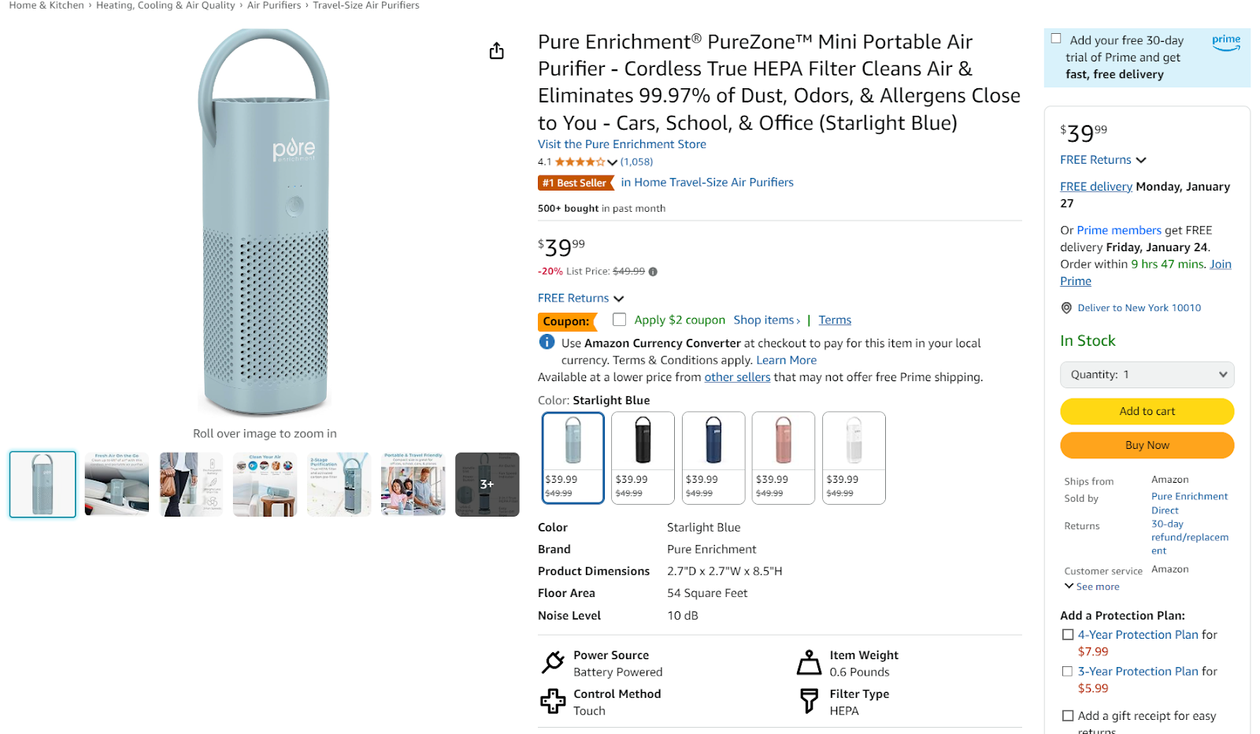Expand the FREE Returns details chevron
This screenshot has width=1260, height=734.
pyautogui.click(x=620, y=298)
